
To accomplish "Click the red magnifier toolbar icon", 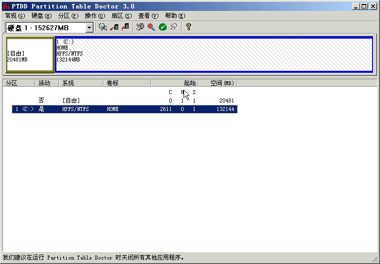I will pyautogui.click(x=151, y=27).
